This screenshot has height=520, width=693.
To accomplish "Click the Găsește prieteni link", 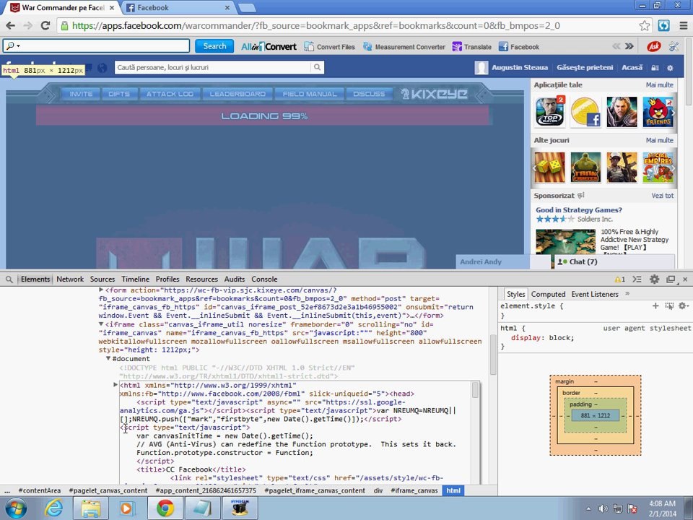I will coord(585,68).
